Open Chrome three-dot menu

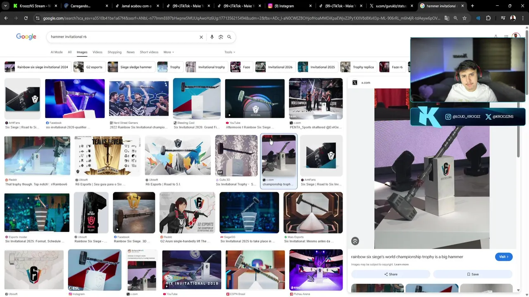523,18
